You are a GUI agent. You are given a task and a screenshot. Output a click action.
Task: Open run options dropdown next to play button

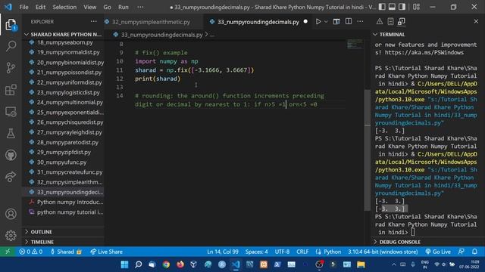click(326, 22)
